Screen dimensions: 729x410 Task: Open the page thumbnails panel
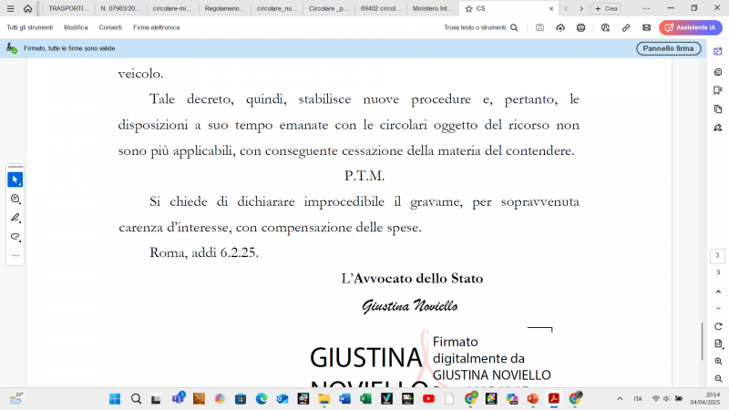[x=718, y=108]
